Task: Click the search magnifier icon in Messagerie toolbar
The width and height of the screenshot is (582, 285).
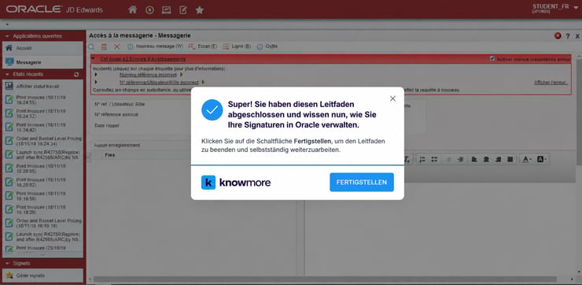Action: (91, 46)
